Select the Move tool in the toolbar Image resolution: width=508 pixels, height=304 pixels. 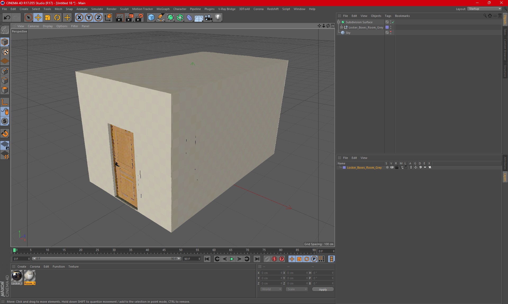(38, 18)
